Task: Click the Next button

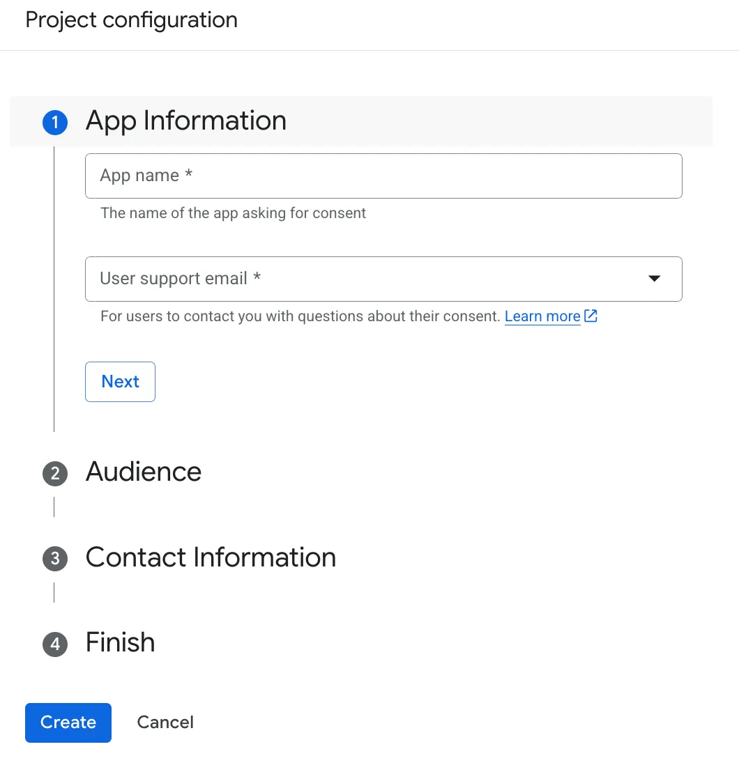Action: coord(120,382)
